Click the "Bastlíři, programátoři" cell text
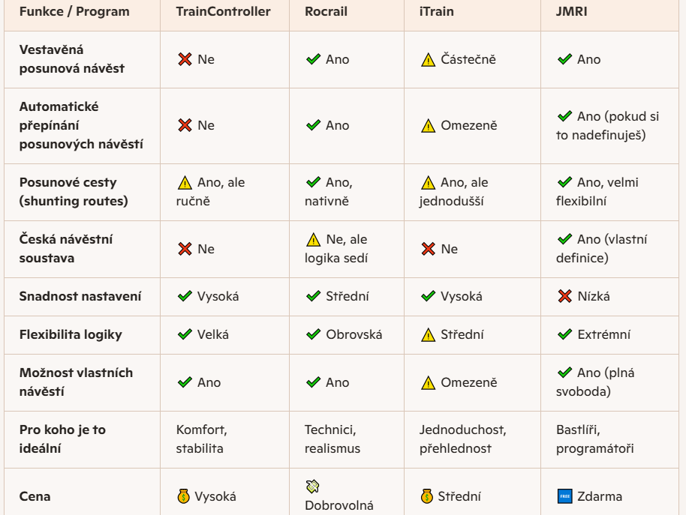Image resolution: width=686 pixels, height=515 pixels. (x=594, y=439)
